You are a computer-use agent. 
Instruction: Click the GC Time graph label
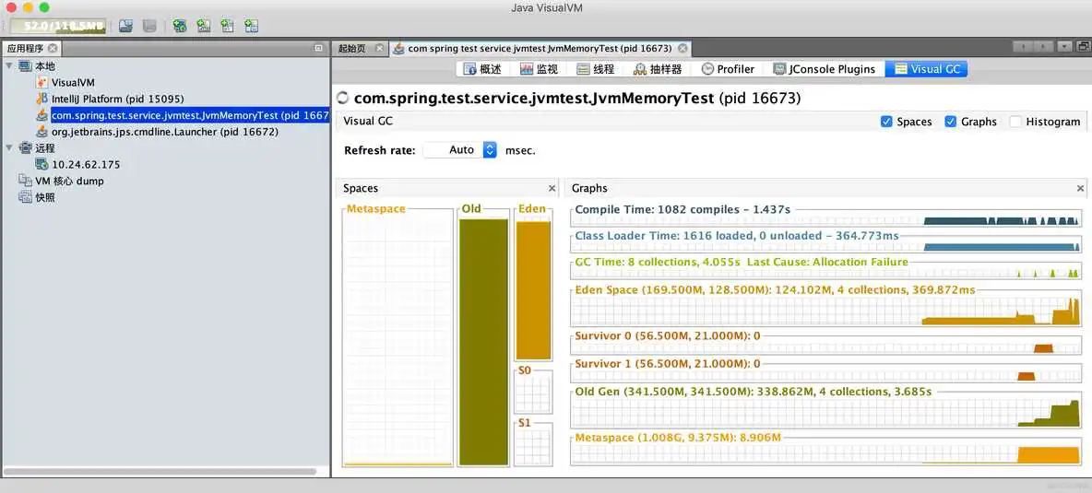coord(742,262)
